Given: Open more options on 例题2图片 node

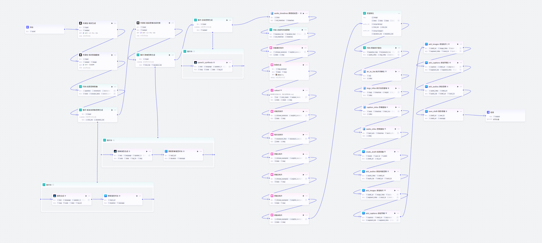Looking at the screenshot, I should [307, 175].
